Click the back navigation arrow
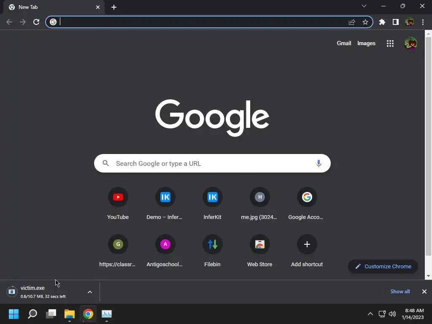The width and height of the screenshot is (432, 324). (9, 22)
